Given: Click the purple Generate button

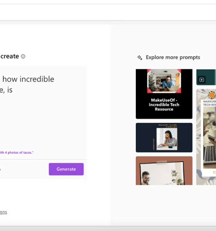Looking at the screenshot, I should (66, 169).
